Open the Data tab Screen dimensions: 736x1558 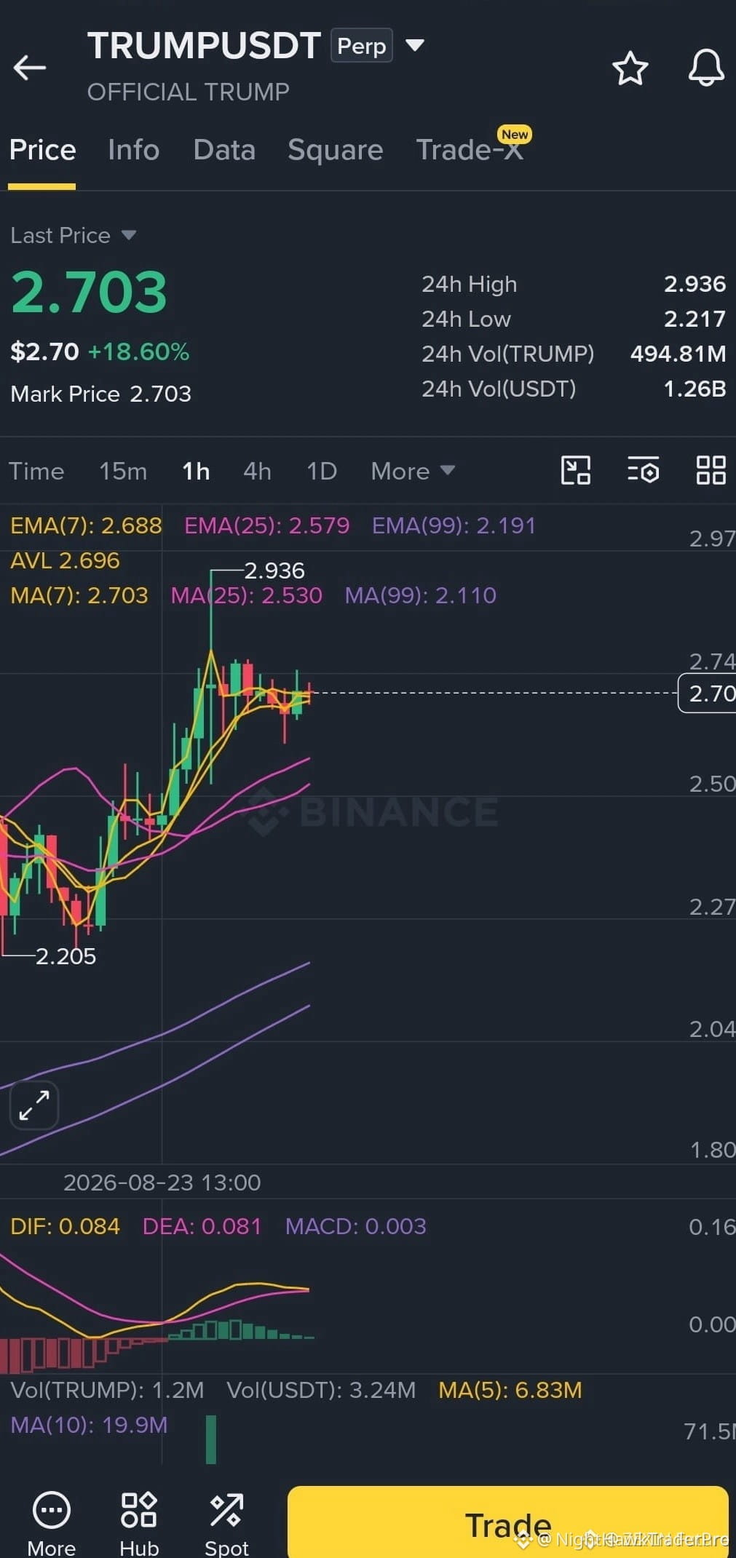tap(224, 150)
